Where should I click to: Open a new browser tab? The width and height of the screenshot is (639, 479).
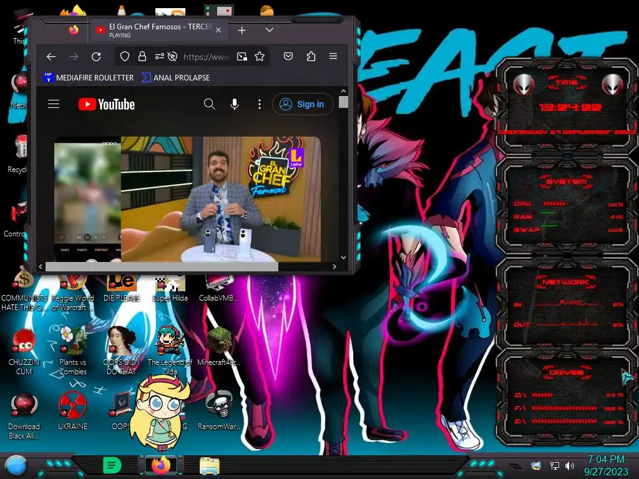(241, 30)
